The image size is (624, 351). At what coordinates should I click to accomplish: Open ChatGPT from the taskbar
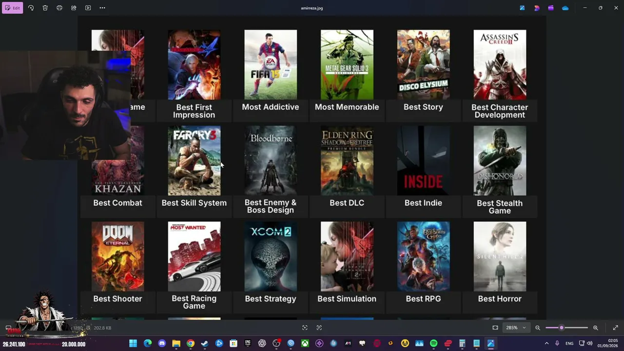262,343
